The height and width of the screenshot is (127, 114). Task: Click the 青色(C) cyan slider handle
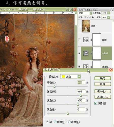[54, 87]
